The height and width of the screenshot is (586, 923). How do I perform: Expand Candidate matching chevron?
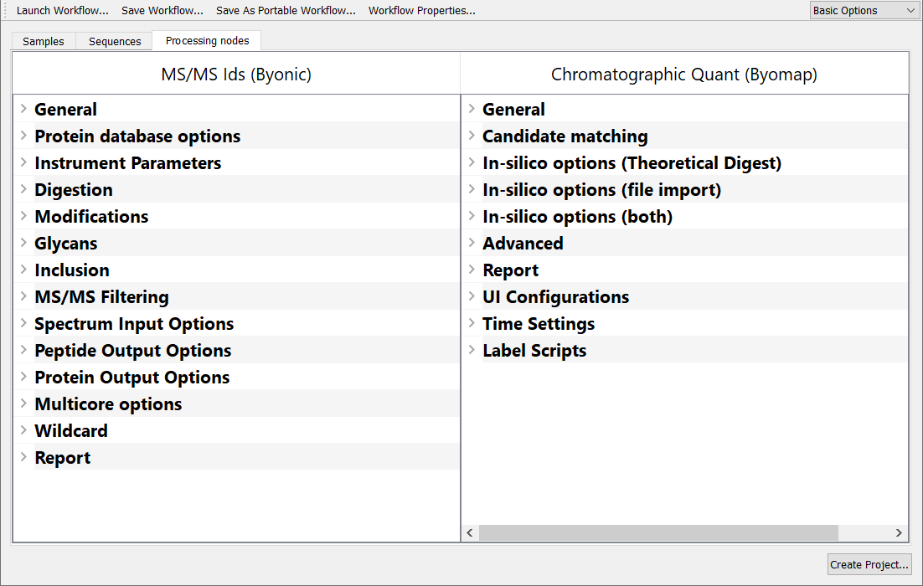(x=472, y=136)
